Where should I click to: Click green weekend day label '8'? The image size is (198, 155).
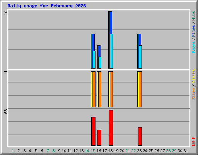pyautogui.click(x=53, y=151)
